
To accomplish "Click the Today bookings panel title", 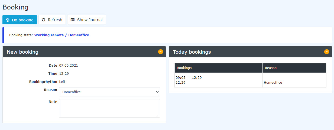I will [192, 52].
